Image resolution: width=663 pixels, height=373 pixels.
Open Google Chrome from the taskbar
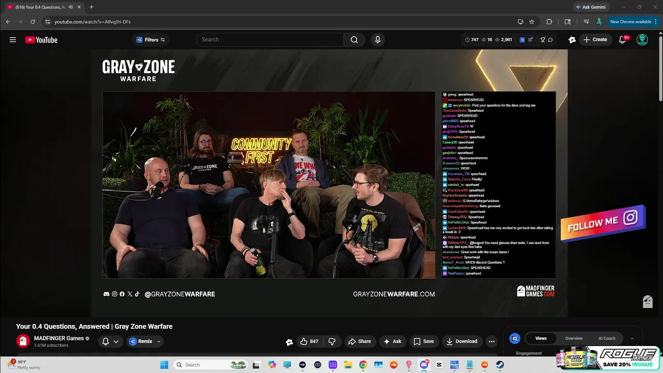click(x=363, y=365)
